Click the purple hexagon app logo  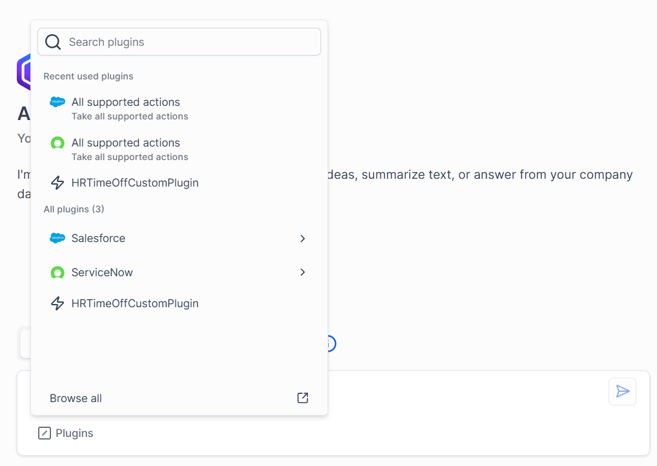(24, 72)
